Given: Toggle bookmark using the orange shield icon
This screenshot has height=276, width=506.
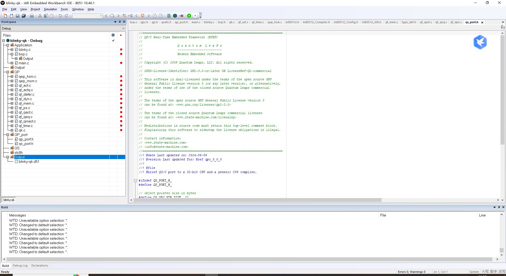Looking at the screenshot, I should click(143, 16).
